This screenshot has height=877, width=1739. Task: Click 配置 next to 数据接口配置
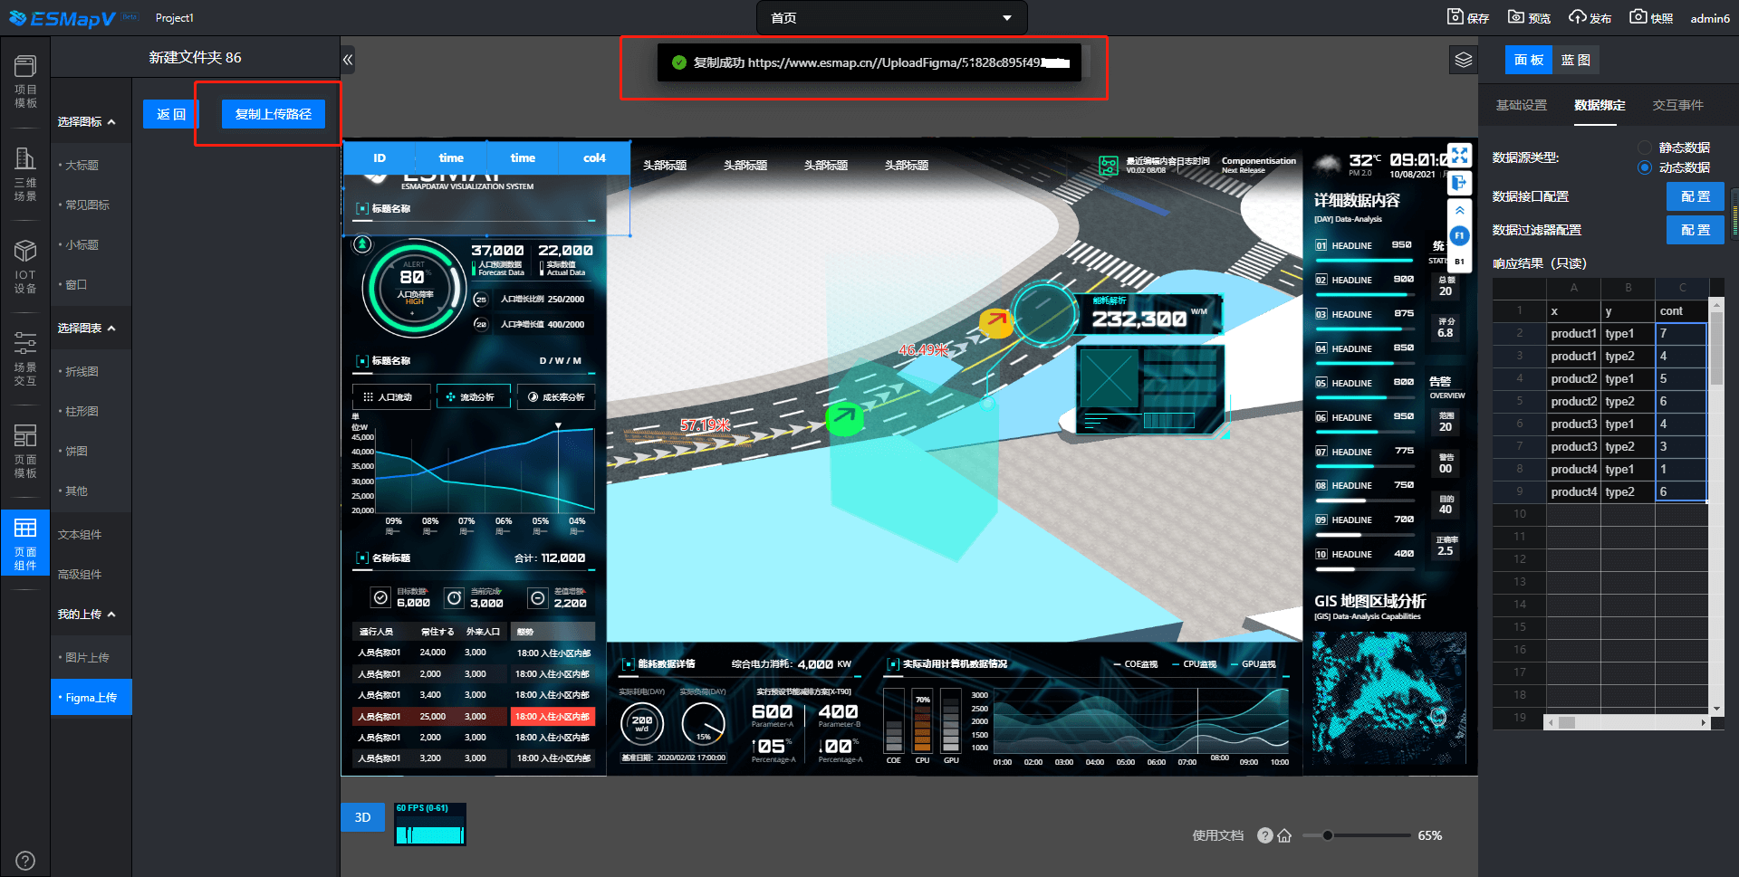(x=1695, y=196)
